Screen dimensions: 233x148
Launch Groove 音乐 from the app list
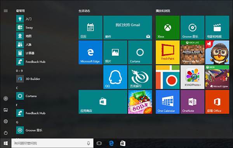(29, 130)
